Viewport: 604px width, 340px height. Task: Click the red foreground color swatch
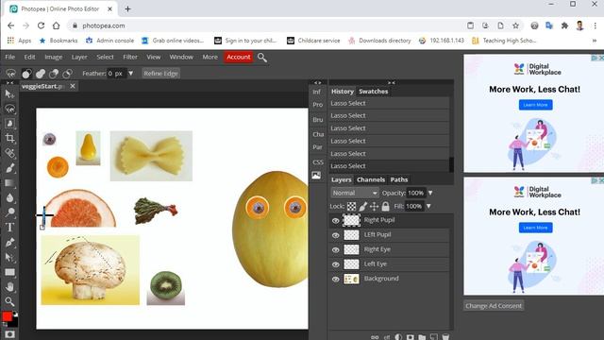click(x=7, y=316)
